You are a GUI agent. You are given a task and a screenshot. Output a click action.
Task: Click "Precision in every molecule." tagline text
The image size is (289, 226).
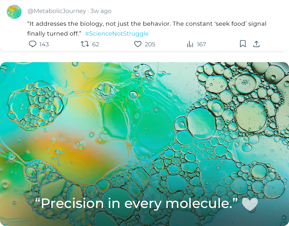pyautogui.click(x=136, y=203)
